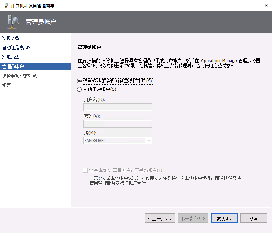272x233 pixels.
Task: Go to the 自动还是高级? step
Action: (x=16, y=48)
